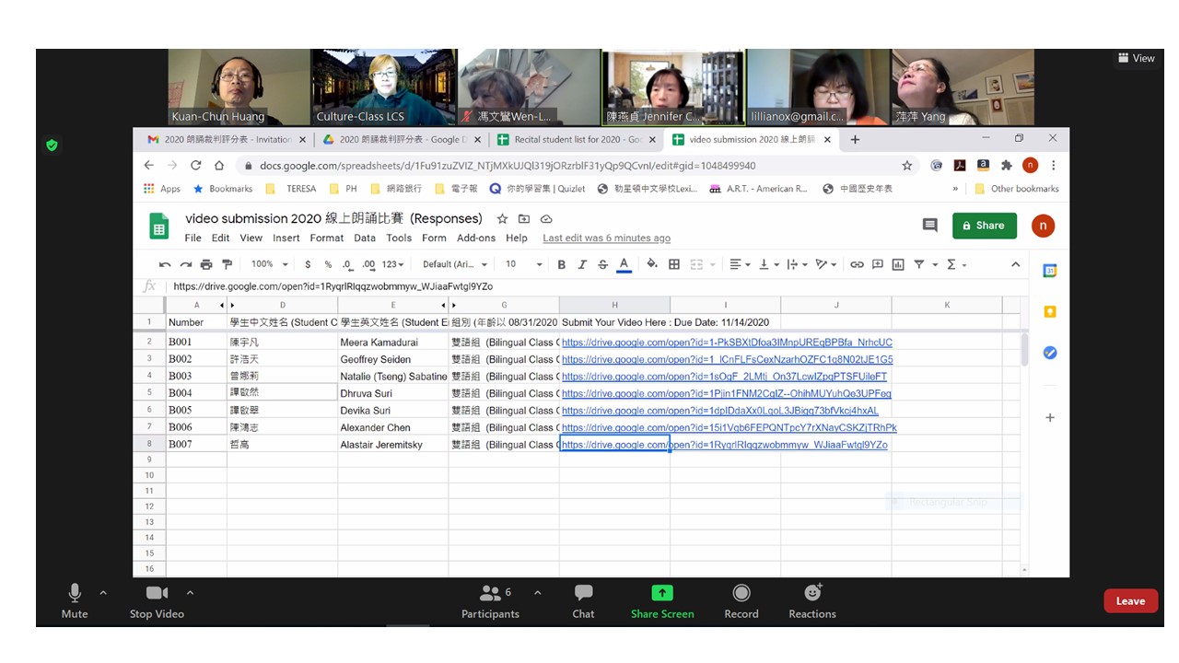This screenshot has height=663, width=1179.
Task: Toggle strikethrough formatting
Action: 602,264
